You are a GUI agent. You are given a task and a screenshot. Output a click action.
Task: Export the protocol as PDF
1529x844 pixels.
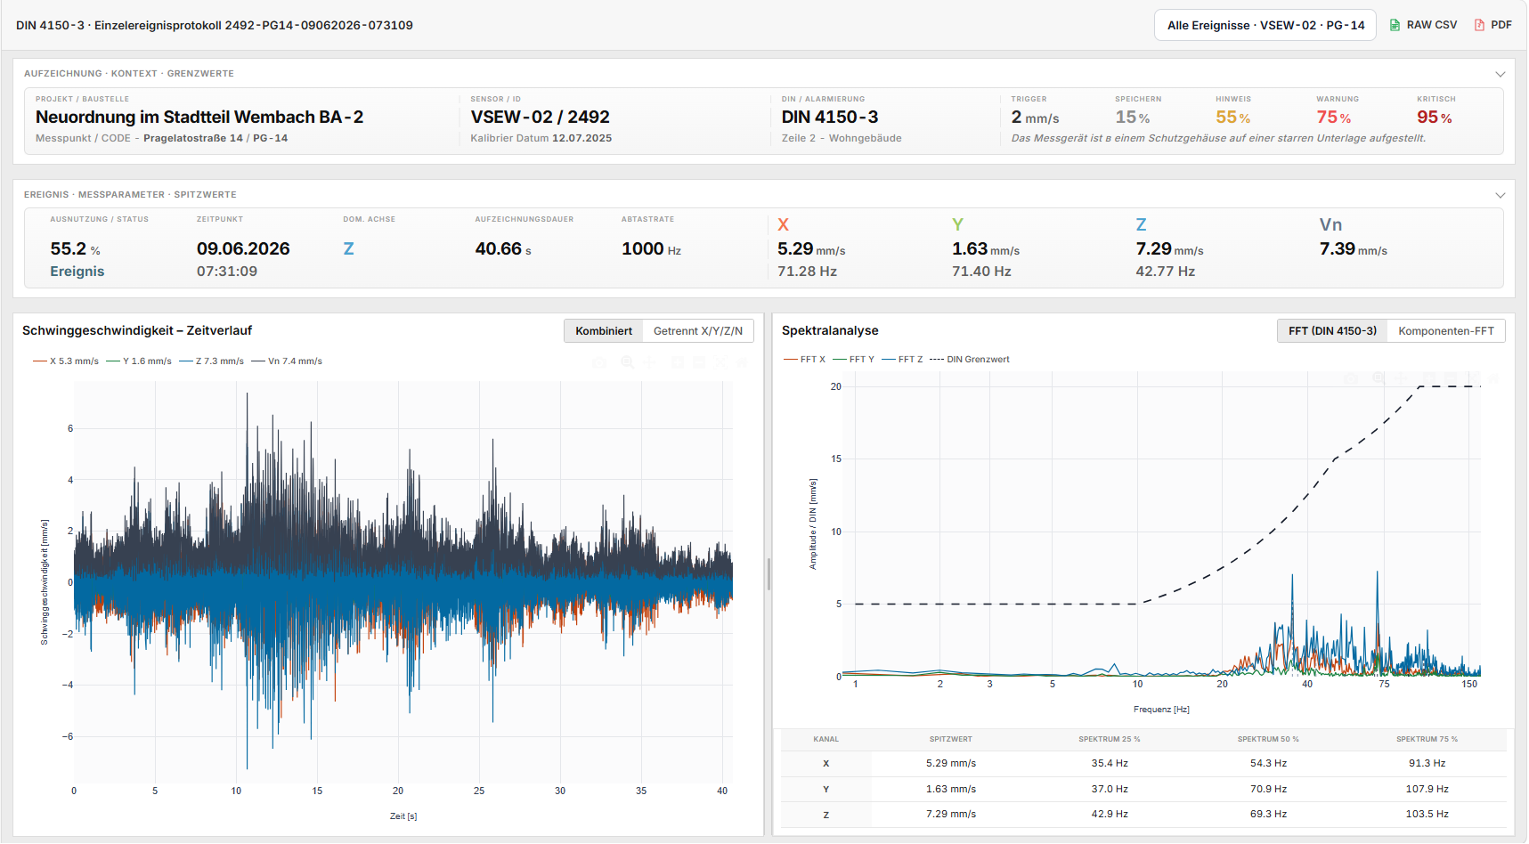(x=1492, y=25)
